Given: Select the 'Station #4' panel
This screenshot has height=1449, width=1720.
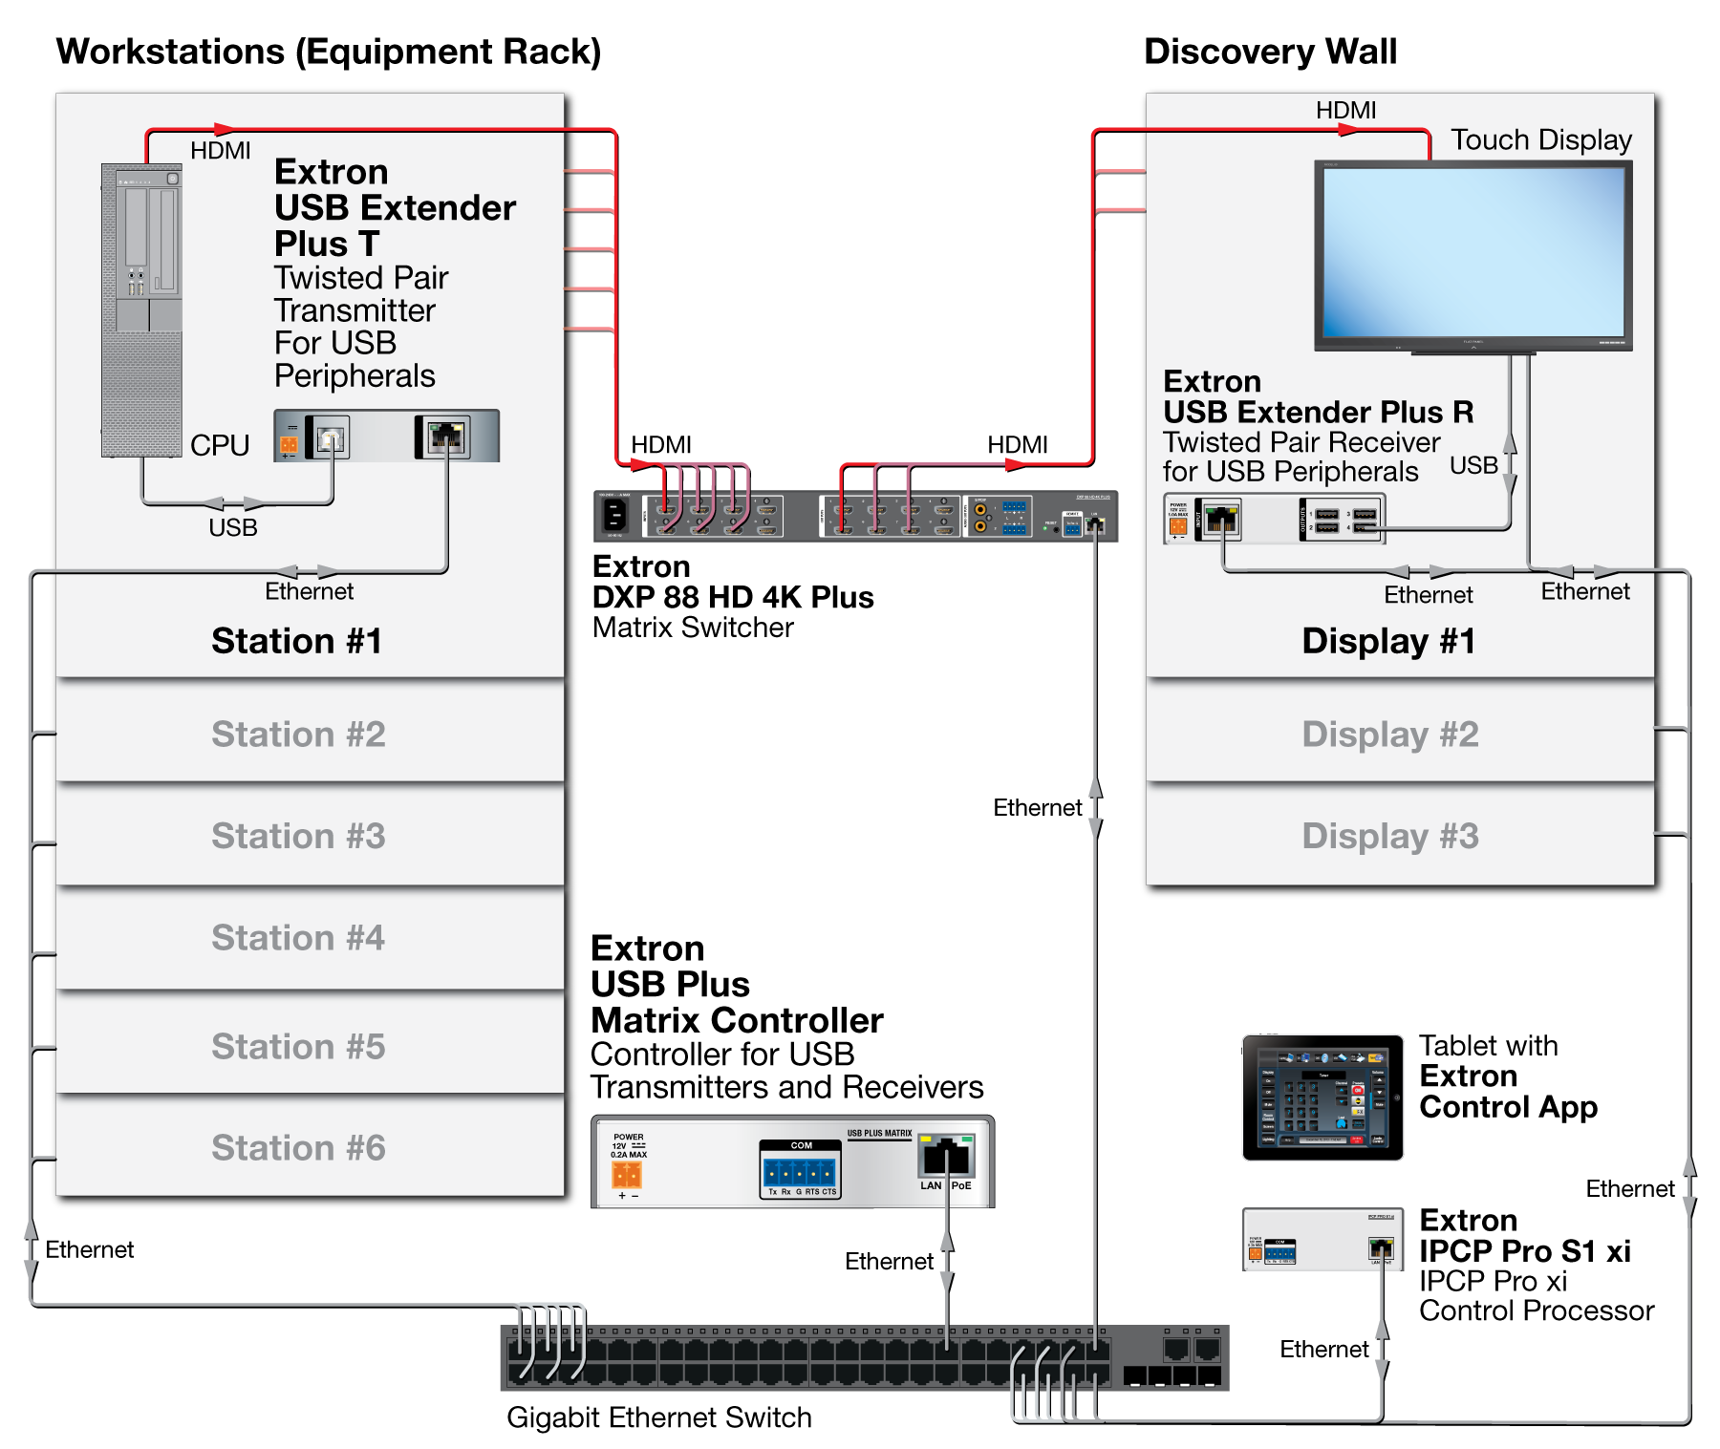Looking at the screenshot, I should coord(311,938).
